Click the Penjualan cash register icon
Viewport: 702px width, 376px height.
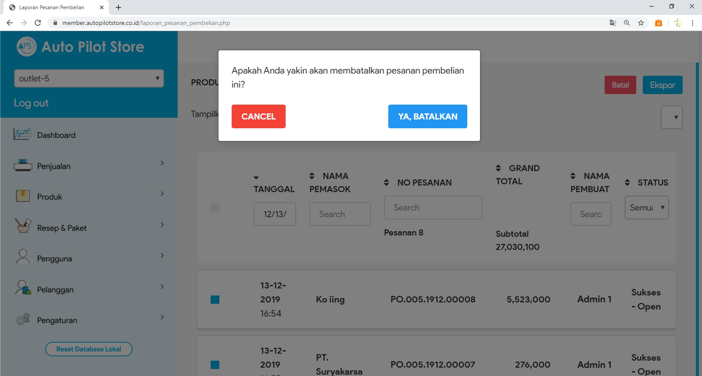22,165
